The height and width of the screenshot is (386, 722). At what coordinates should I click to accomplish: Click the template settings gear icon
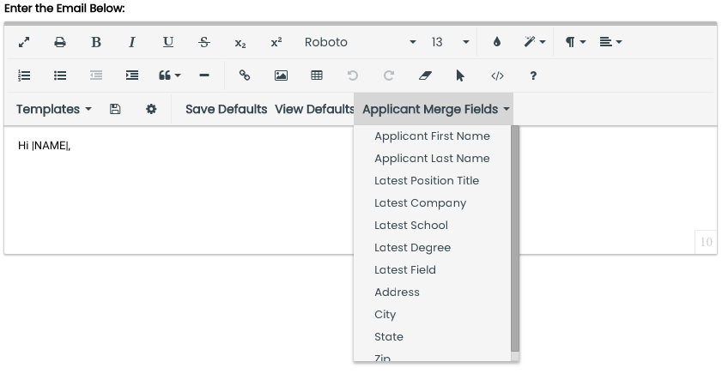click(151, 109)
